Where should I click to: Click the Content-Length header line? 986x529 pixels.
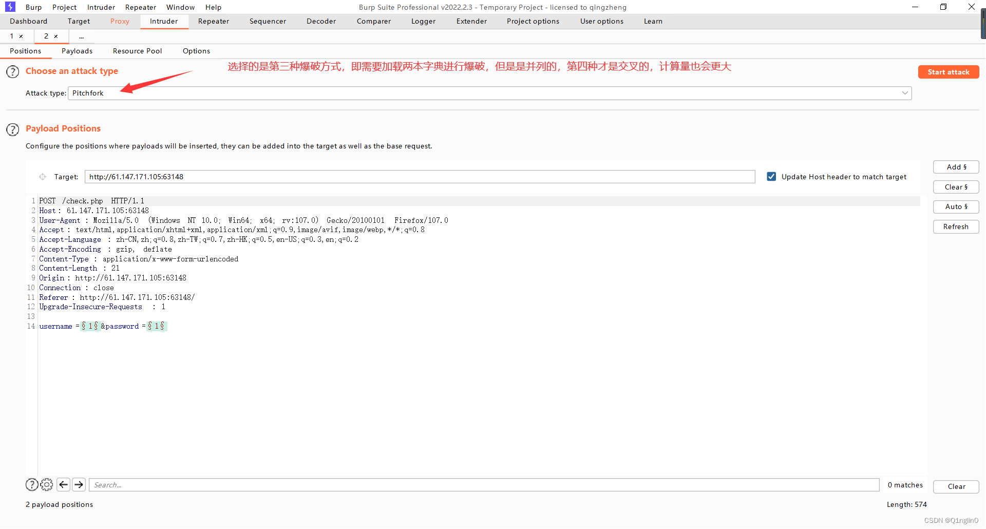click(x=80, y=268)
